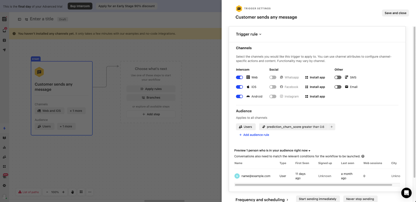The image size is (416, 202).
Task: Expand the Frequency and scheduling section
Action: [262, 200]
